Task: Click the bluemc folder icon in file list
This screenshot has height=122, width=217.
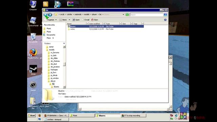Action: (x=69, y=26)
